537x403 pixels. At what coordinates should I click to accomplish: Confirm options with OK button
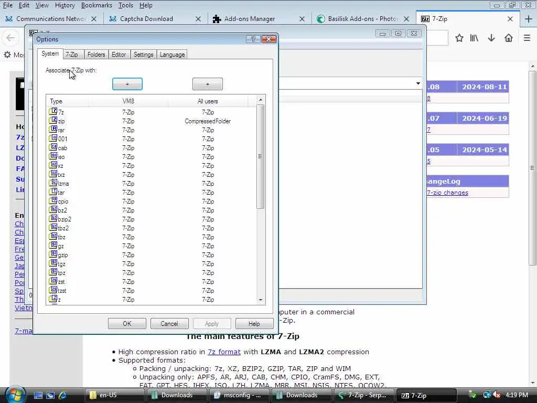tap(127, 323)
